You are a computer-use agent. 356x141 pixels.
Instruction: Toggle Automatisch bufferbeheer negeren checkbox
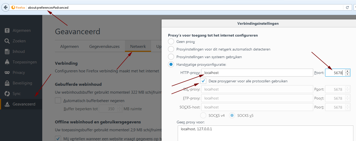tap(58, 100)
